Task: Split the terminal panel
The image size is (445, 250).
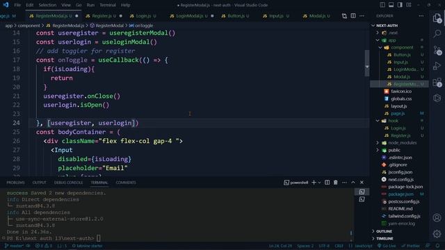Action: [327, 183]
